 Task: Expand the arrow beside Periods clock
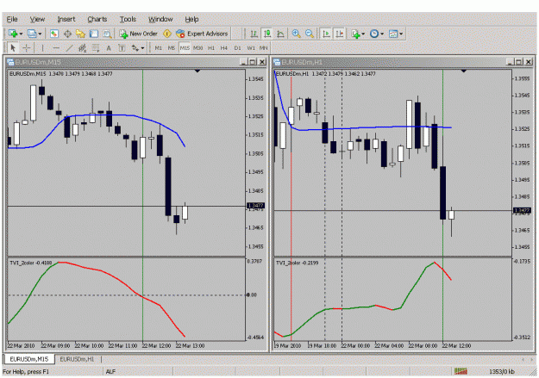pyautogui.click(x=382, y=34)
